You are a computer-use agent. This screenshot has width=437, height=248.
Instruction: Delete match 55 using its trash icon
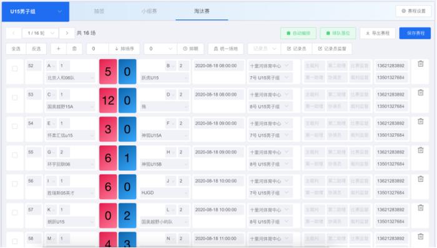point(421,150)
